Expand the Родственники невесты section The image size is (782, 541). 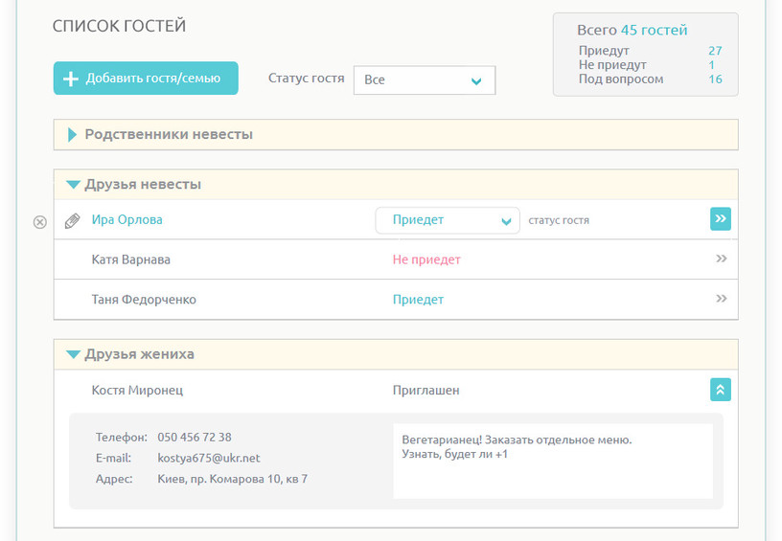pyautogui.click(x=73, y=135)
